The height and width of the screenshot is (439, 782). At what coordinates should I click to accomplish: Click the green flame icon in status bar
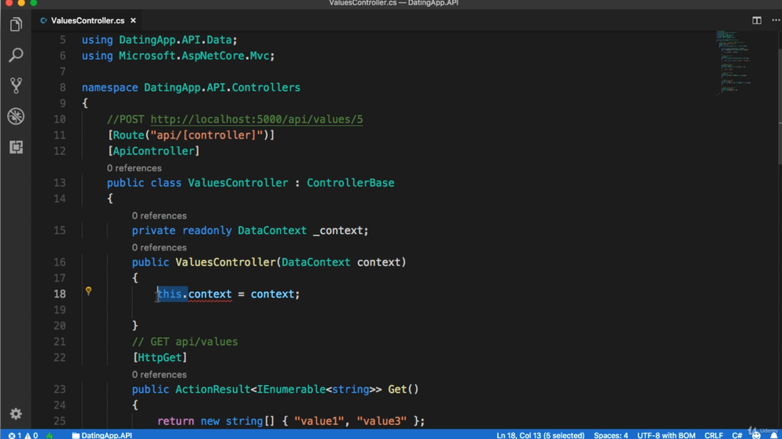(50, 435)
